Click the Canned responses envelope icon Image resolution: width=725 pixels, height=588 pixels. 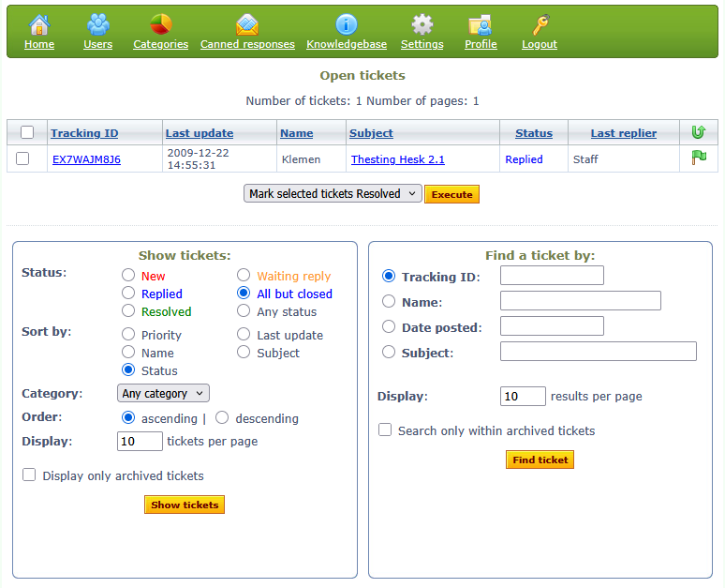(247, 24)
